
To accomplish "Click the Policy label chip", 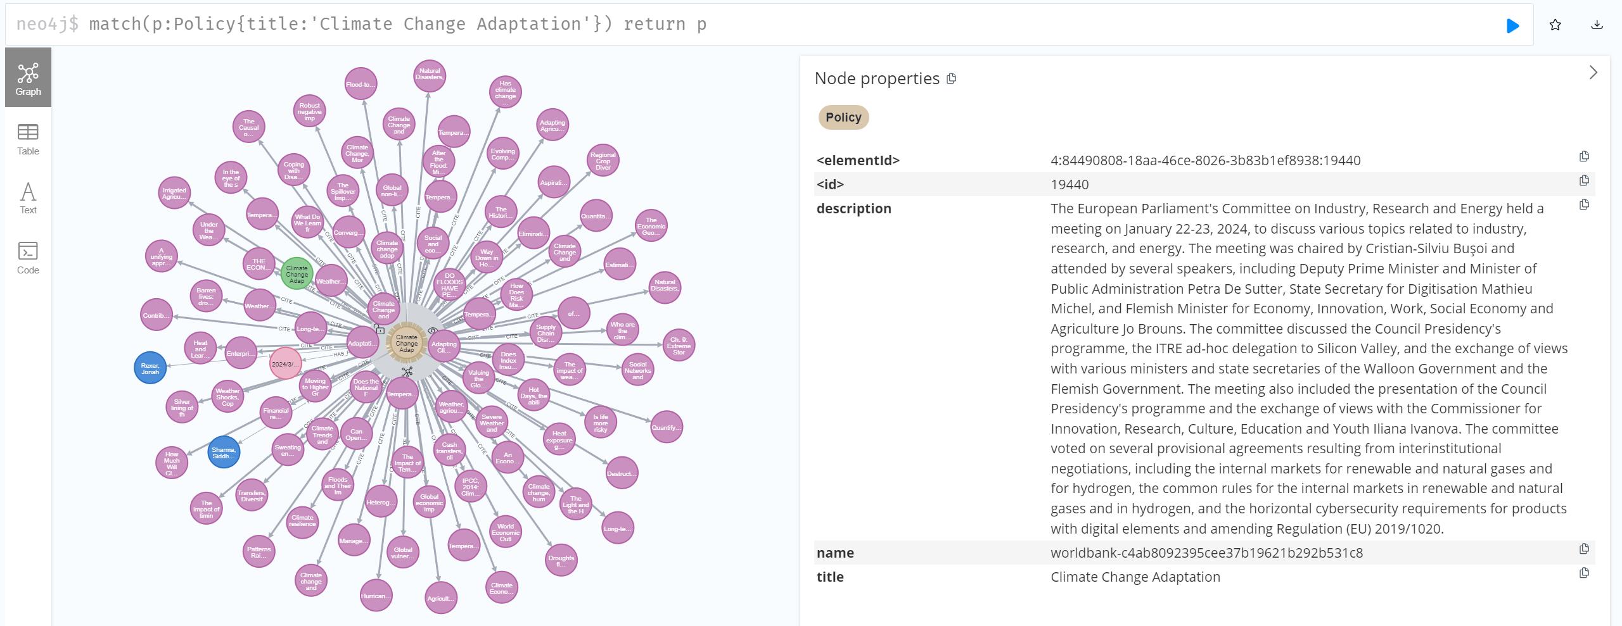I will [843, 117].
